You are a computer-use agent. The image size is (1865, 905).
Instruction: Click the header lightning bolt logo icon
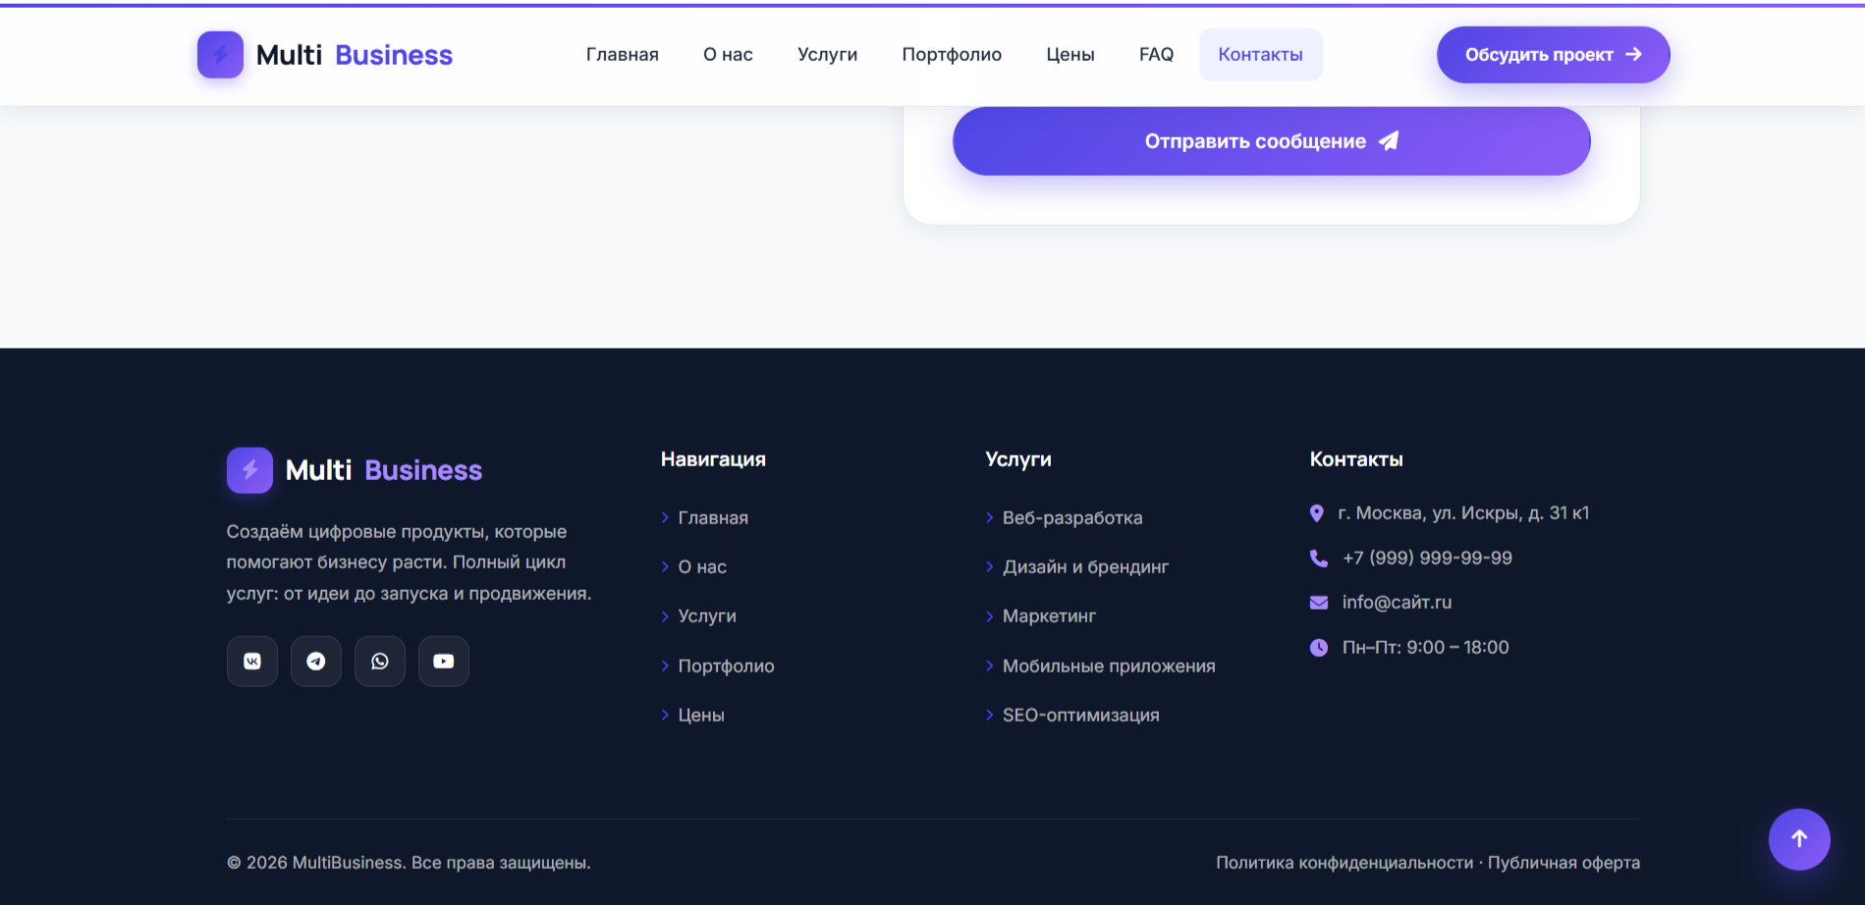pos(220,55)
